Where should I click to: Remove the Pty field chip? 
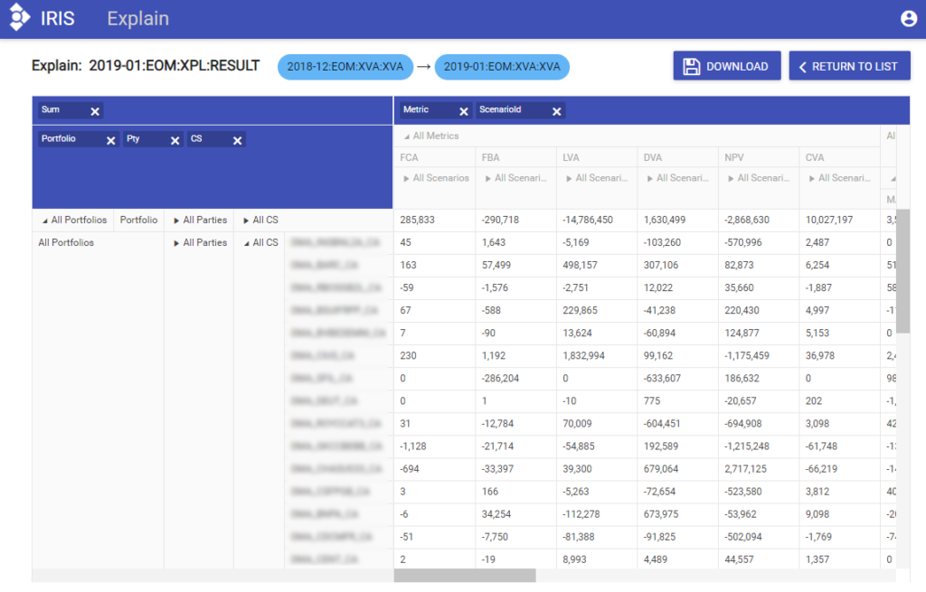(x=175, y=140)
